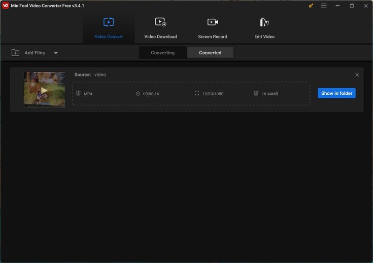Play the converted video thumbnail
373x263 pixels.
coord(44,90)
